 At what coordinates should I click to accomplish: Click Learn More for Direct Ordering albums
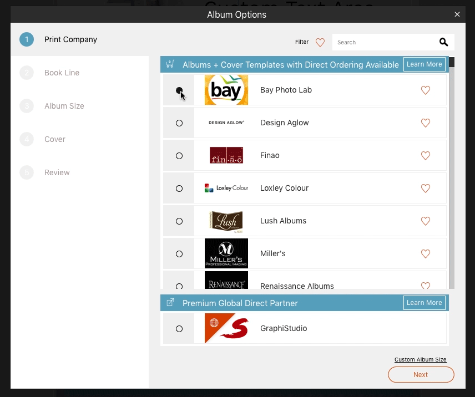(424, 64)
